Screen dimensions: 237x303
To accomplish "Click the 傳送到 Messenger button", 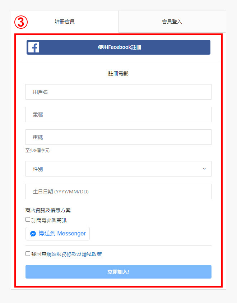I will 57,234.
